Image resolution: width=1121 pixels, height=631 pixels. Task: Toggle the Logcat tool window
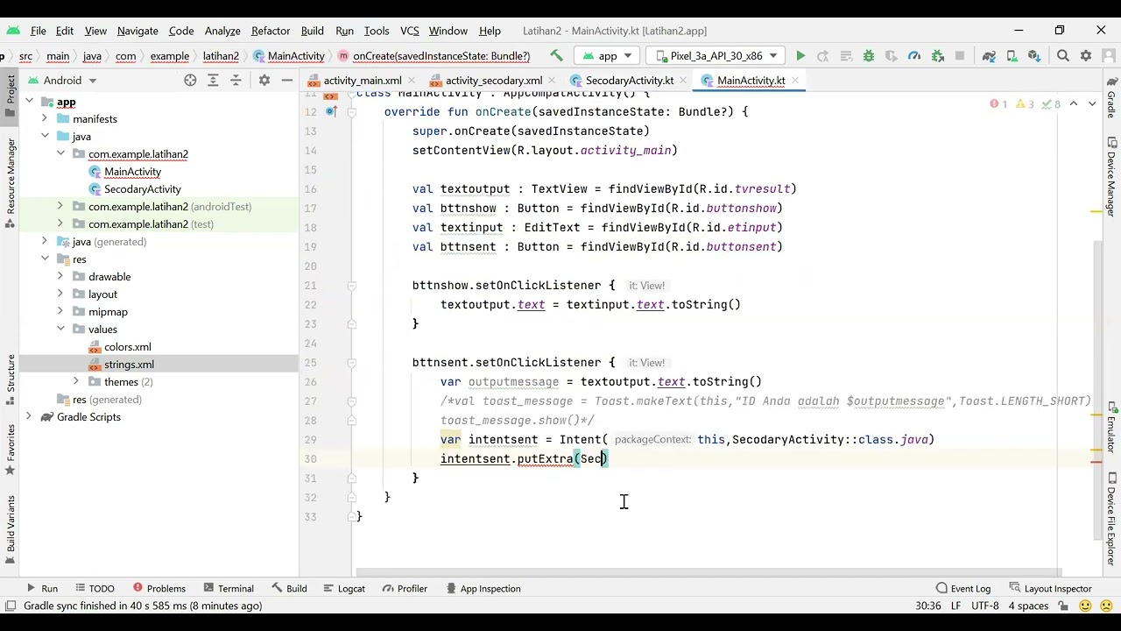coord(342,589)
